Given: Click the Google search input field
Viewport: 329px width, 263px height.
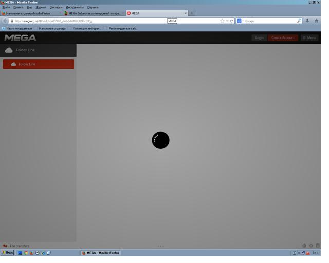Looking at the screenshot, I should point(270,21).
